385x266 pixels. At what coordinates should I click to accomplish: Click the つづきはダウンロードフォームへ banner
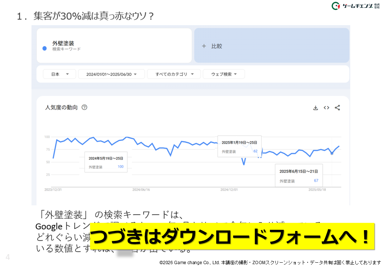click(232, 236)
